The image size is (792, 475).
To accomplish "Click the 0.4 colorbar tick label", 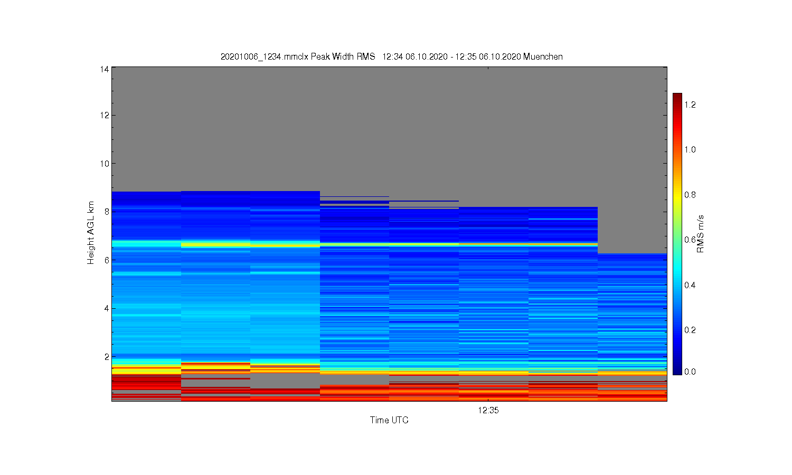I will click(690, 285).
